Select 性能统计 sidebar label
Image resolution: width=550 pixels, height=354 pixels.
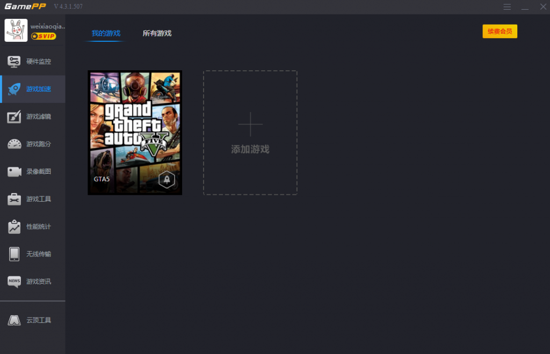pos(39,226)
